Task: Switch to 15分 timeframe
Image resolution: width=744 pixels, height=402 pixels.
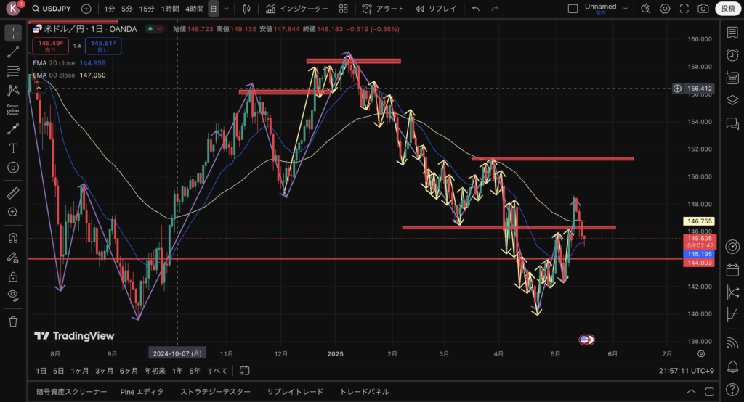Action: pos(147,9)
